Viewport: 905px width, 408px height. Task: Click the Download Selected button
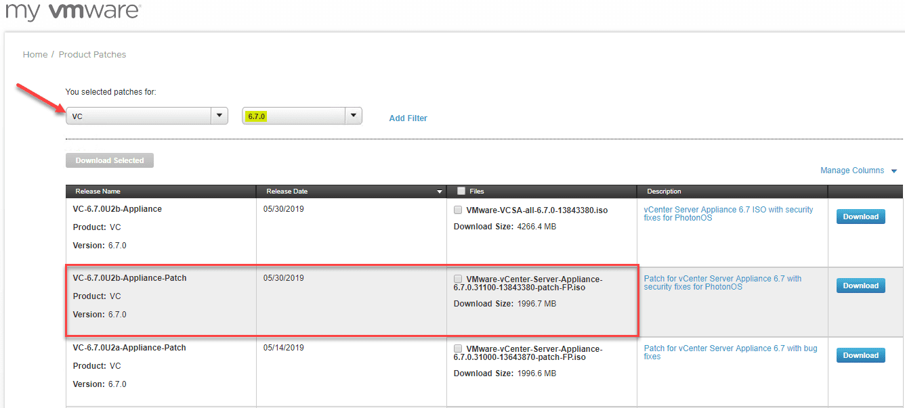coord(110,160)
